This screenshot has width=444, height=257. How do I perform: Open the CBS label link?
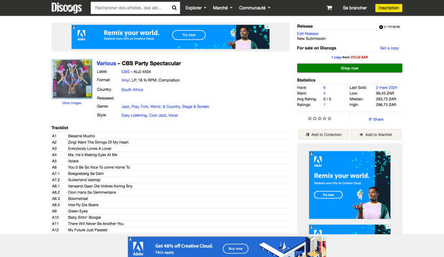click(125, 72)
